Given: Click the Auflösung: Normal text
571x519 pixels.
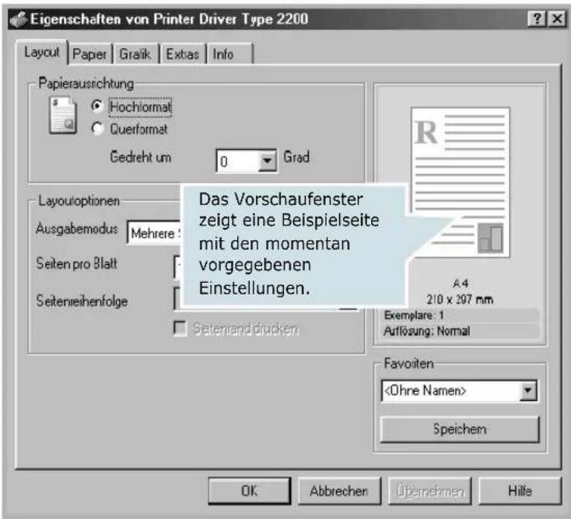Looking at the screenshot, I should [426, 331].
